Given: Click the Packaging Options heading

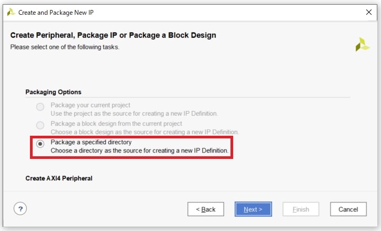Looking at the screenshot, I should click(53, 92).
